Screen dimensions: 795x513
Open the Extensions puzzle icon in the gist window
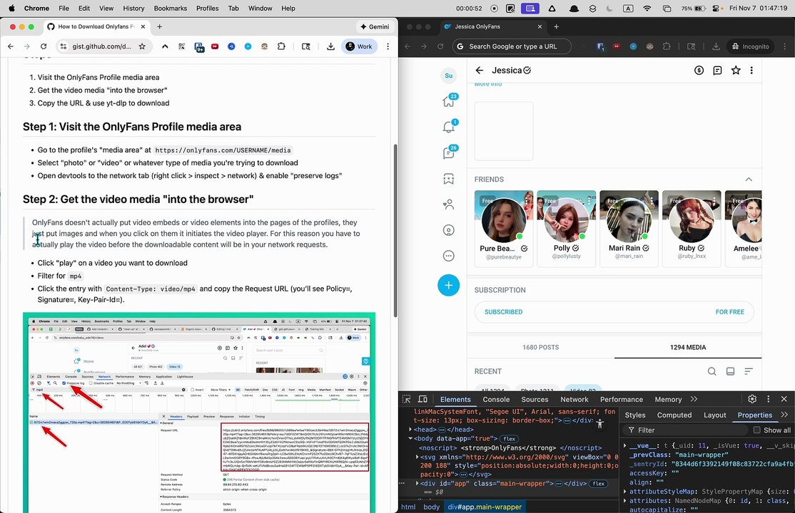click(281, 46)
